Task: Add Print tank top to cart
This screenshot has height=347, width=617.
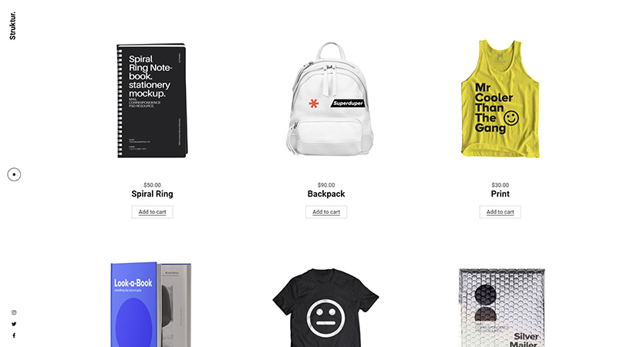Action: (x=500, y=212)
